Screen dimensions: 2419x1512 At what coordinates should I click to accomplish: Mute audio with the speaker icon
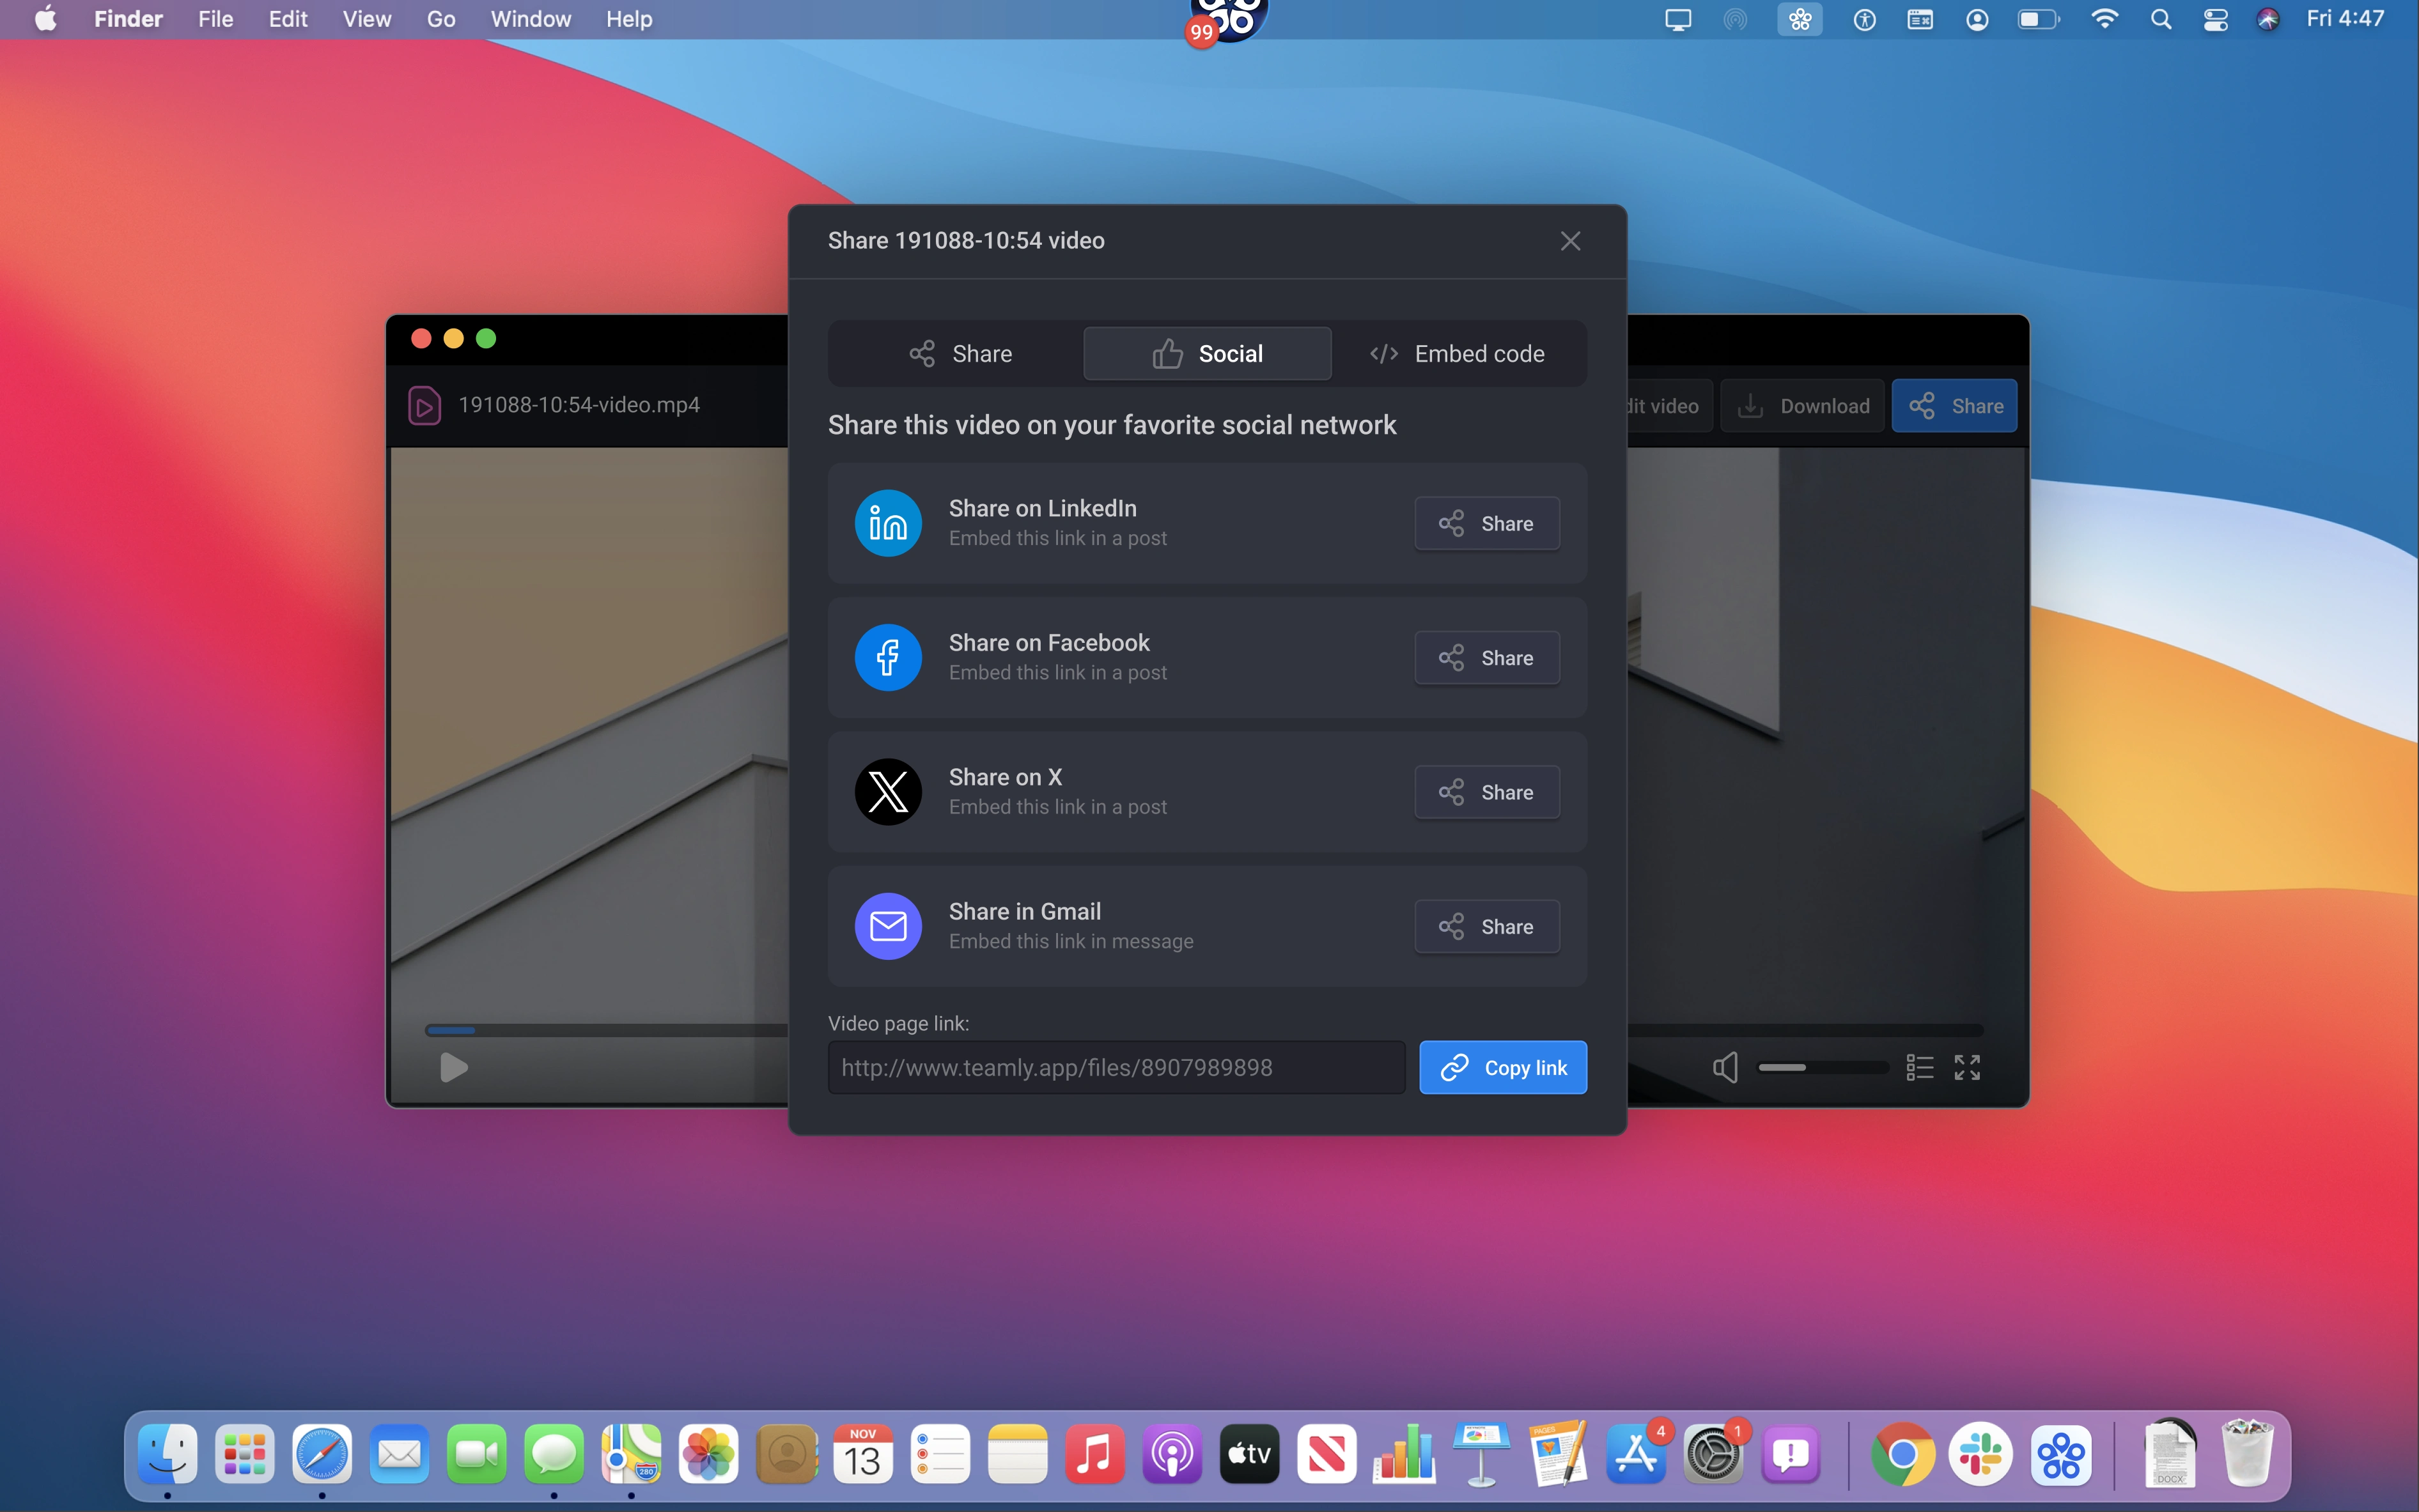(1725, 1067)
